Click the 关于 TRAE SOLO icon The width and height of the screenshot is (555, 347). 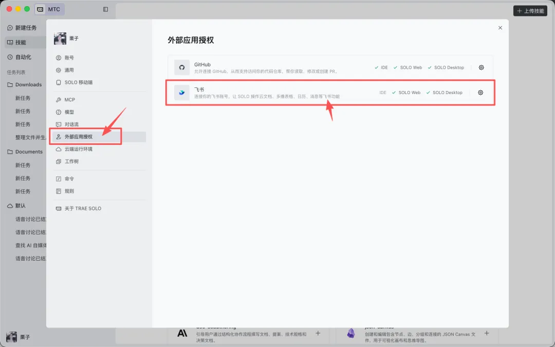(59, 209)
